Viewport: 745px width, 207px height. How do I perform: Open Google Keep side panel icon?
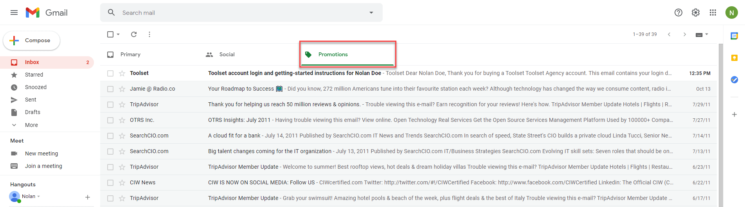734,58
